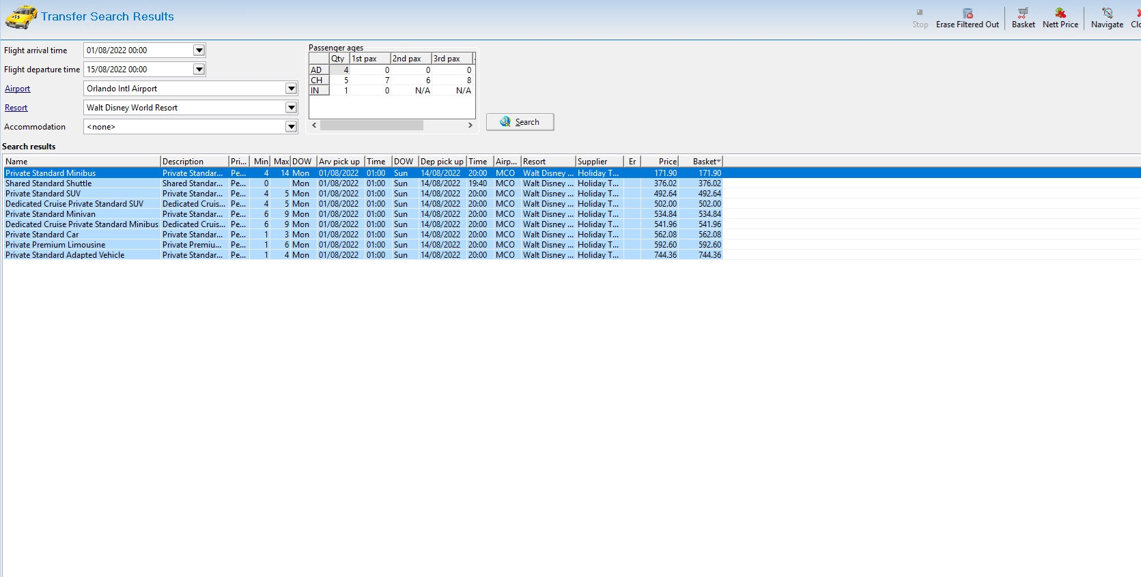
Task: Click the passenger ages horizontal scrollbar thumb
Action: point(371,125)
